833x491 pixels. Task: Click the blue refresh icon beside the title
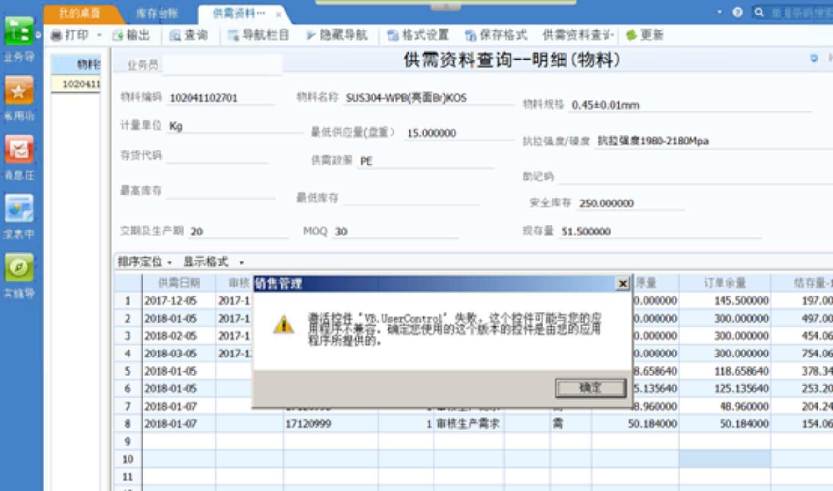[x=814, y=58]
